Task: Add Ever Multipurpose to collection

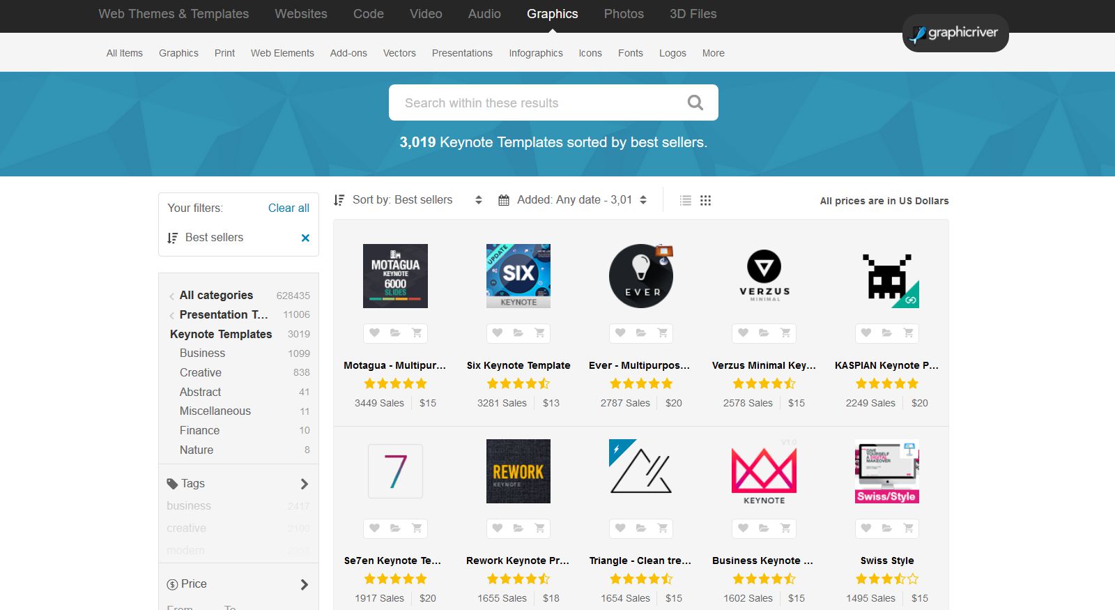Action: coord(641,333)
